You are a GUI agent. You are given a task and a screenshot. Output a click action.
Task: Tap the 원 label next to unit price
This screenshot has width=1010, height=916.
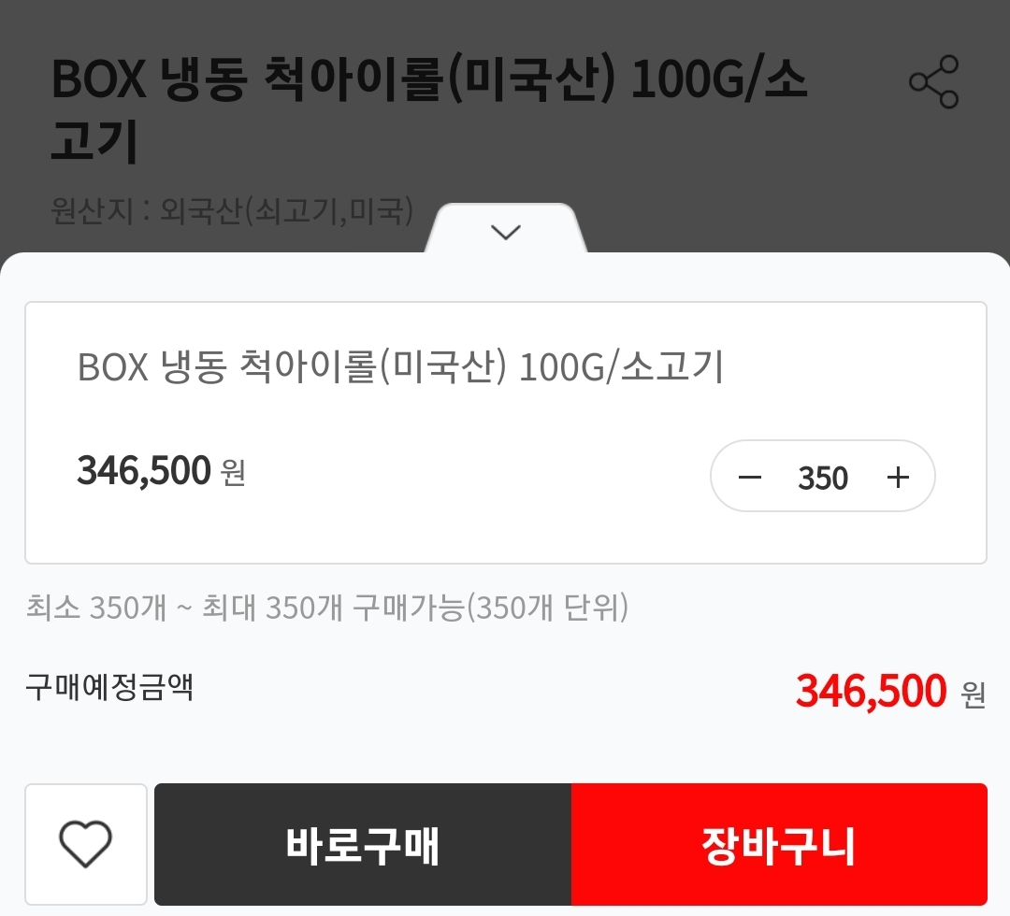coord(233,472)
